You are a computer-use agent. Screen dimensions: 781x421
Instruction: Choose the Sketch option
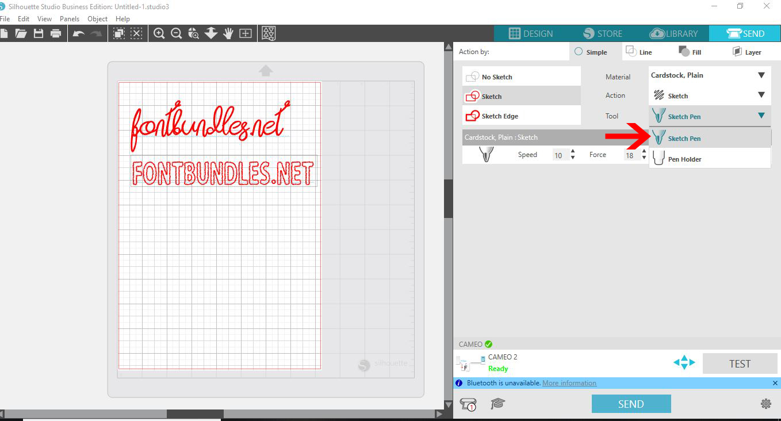pyautogui.click(x=522, y=96)
